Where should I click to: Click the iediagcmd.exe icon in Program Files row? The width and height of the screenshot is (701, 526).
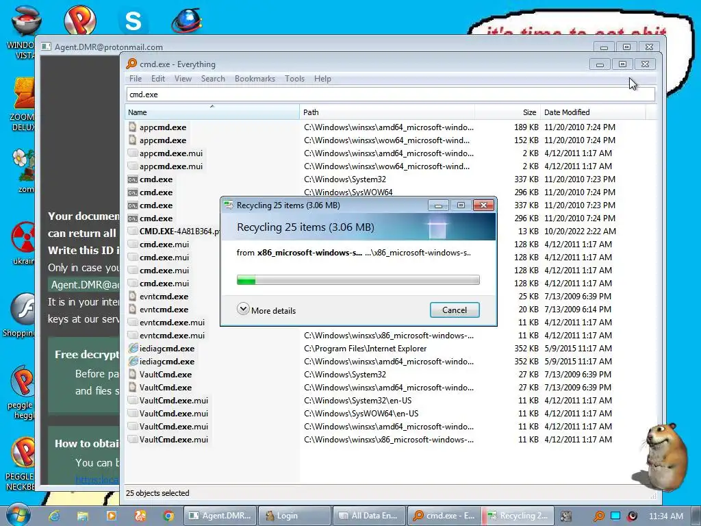(x=133, y=348)
